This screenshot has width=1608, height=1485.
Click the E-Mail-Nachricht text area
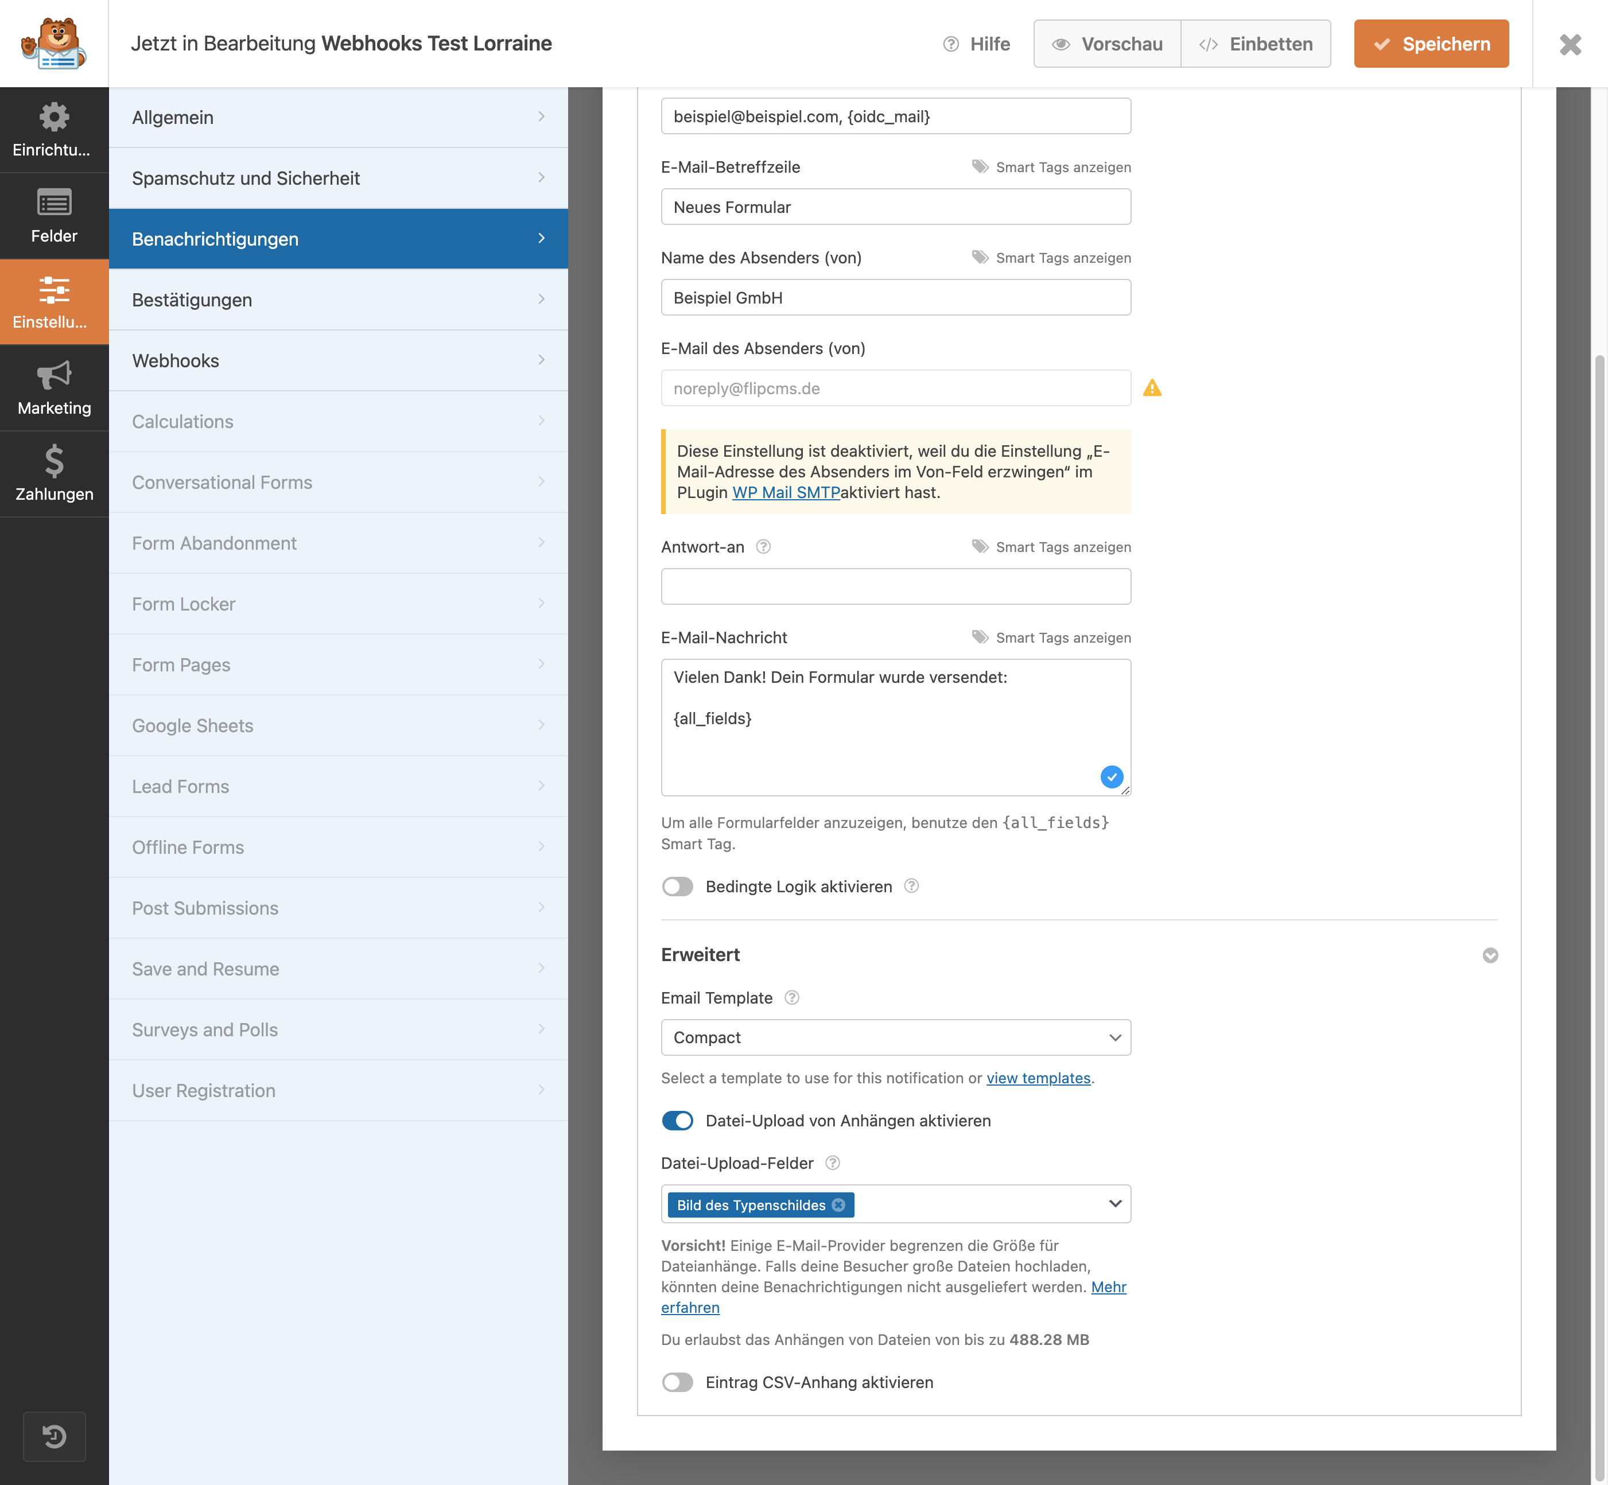tap(896, 727)
